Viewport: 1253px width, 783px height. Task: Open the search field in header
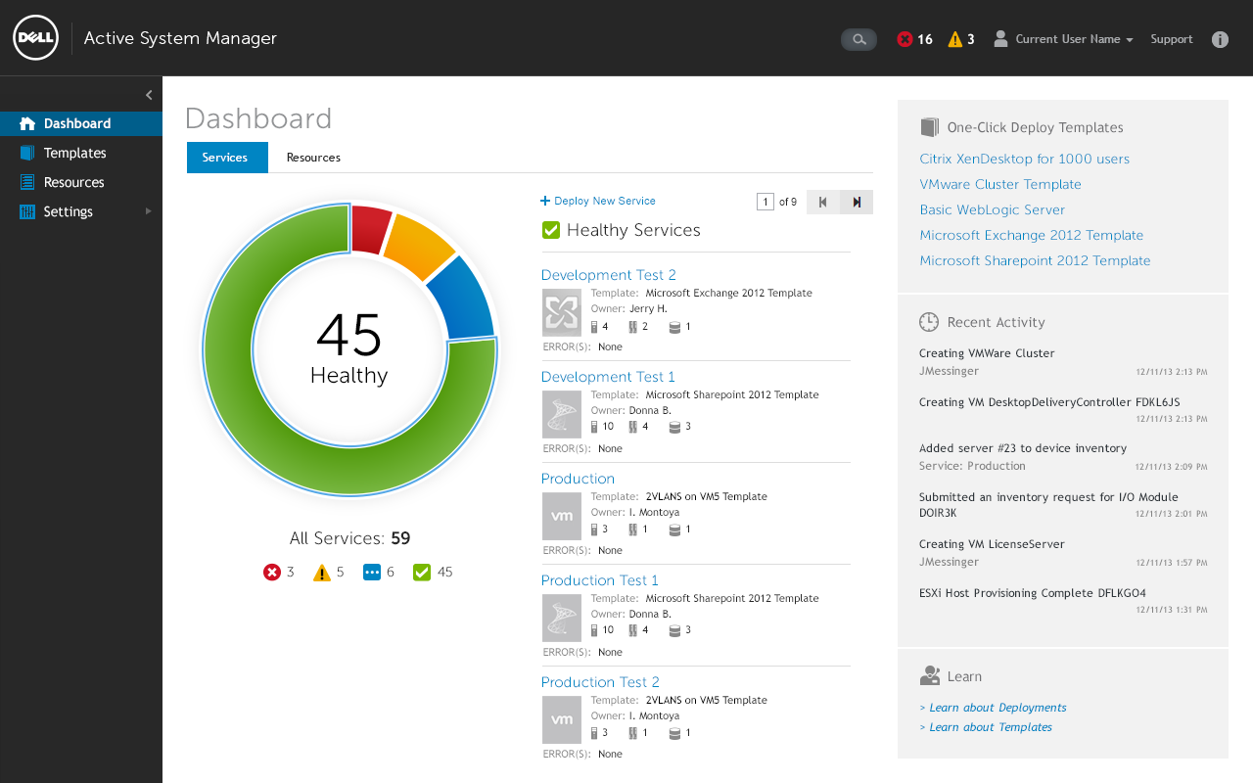(x=859, y=39)
